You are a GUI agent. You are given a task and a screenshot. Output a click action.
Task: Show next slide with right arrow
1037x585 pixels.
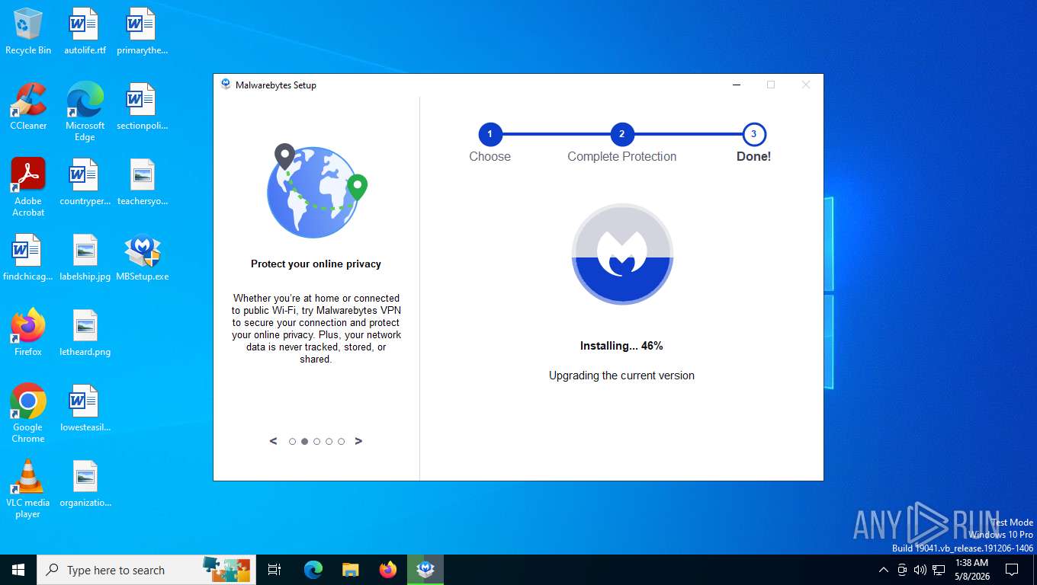click(358, 441)
